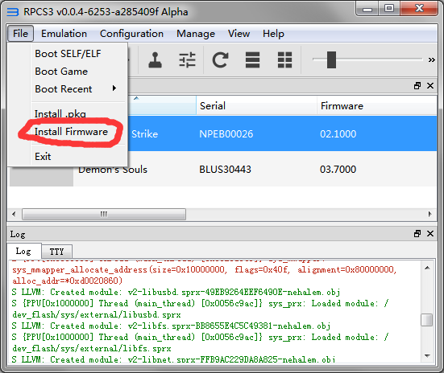This screenshot has width=444, height=373.
Task: Expand the toolbar overflow chevron
Action: coord(432,60)
